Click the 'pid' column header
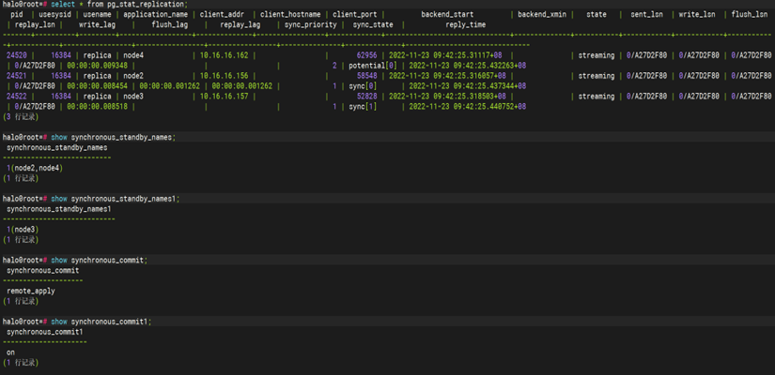The width and height of the screenshot is (775, 375). pyautogui.click(x=16, y=15)
